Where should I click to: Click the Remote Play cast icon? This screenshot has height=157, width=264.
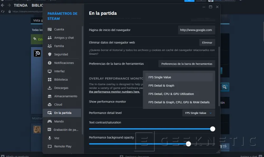pyautogui.click(x=49, y=147)
